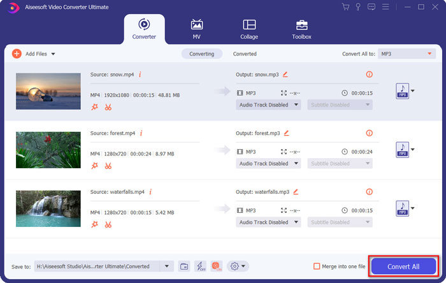This screenshot has height=283, width=446.
Task: Open the output folder icon beside the save path
Action: coord(184,266)
